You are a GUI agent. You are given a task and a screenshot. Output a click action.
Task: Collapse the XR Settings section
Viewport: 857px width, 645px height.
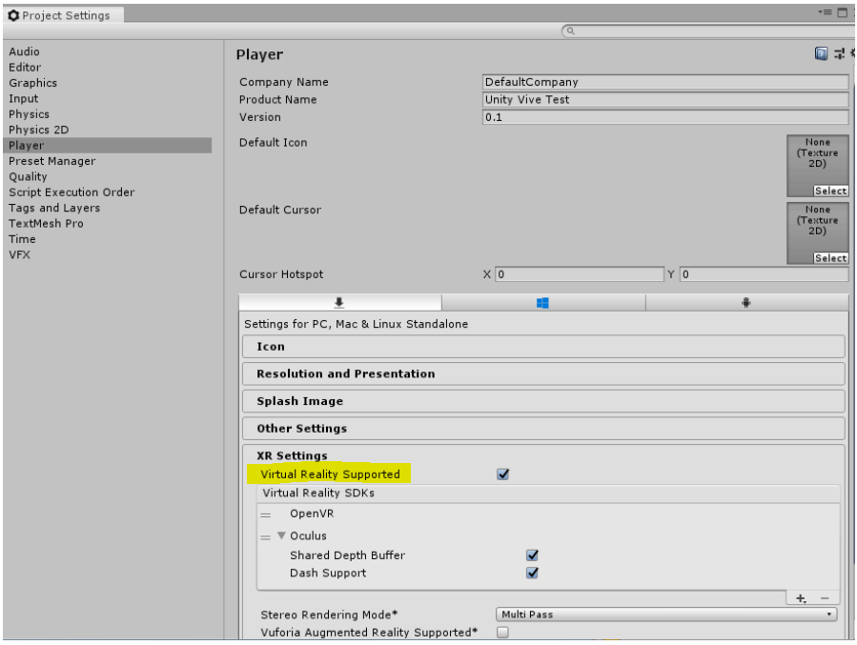[293, 455]
